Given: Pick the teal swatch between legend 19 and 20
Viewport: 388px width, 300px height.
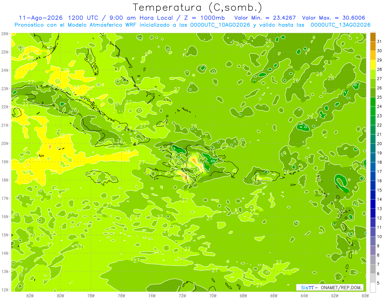Looking at the screenshot, I should 373,148.
